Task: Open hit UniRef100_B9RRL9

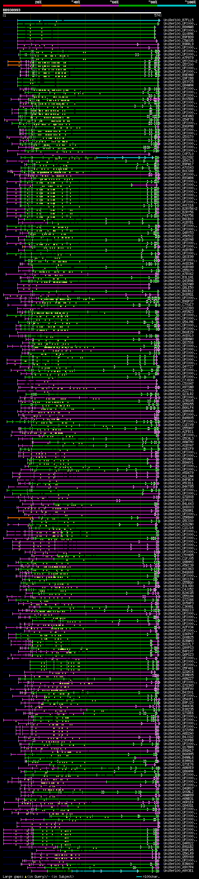Action: 178,44
